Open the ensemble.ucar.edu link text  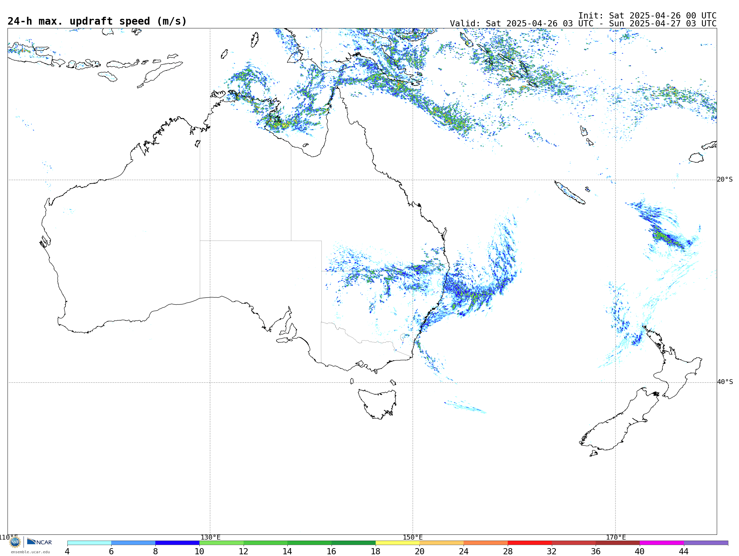[30, 552]
